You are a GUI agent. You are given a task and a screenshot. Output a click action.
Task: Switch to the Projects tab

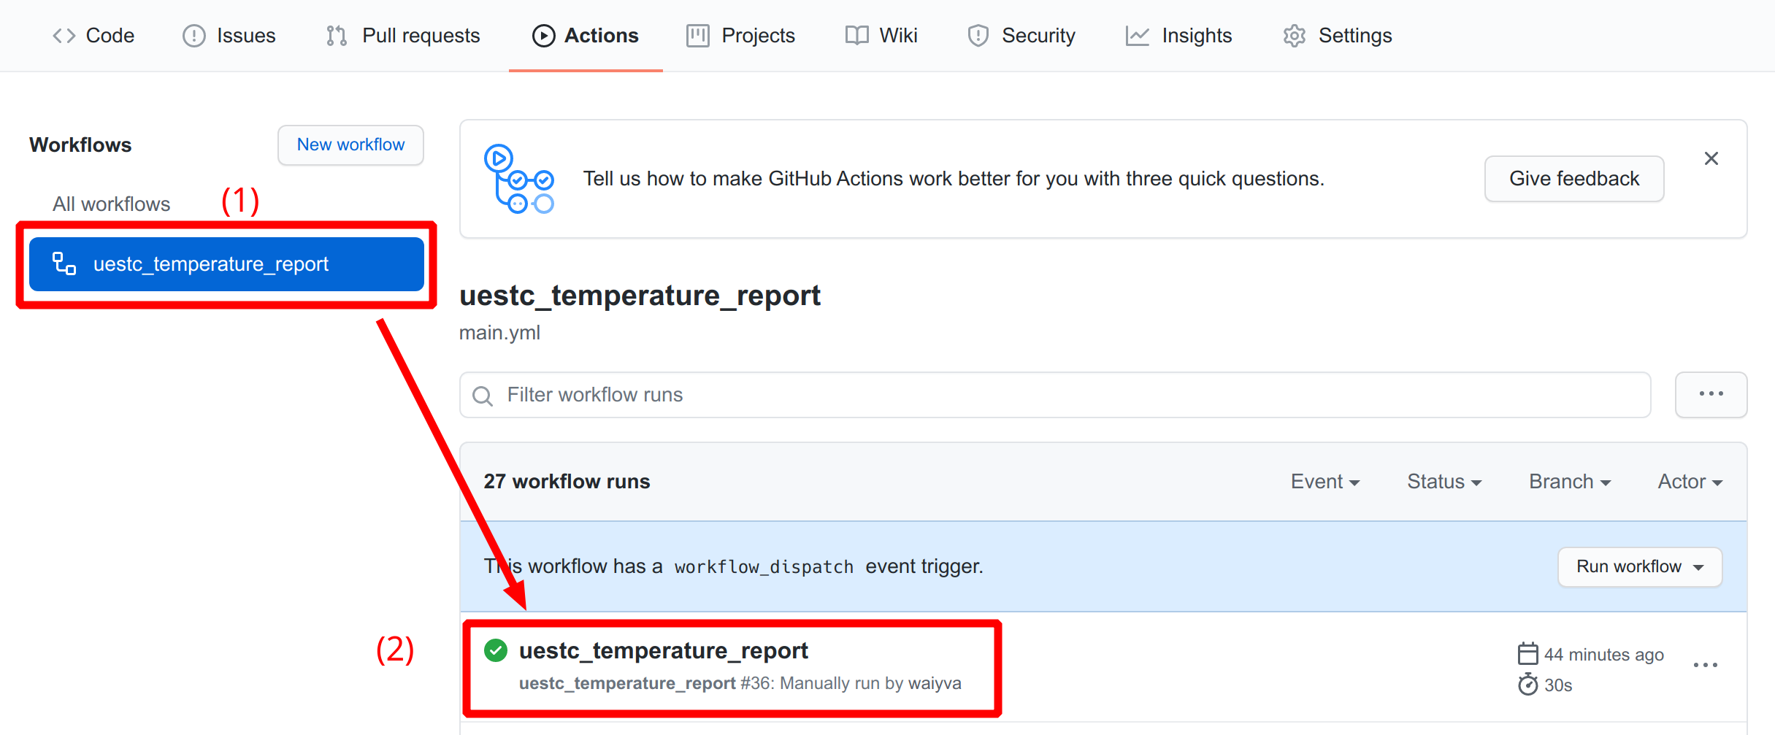point(740,35)
